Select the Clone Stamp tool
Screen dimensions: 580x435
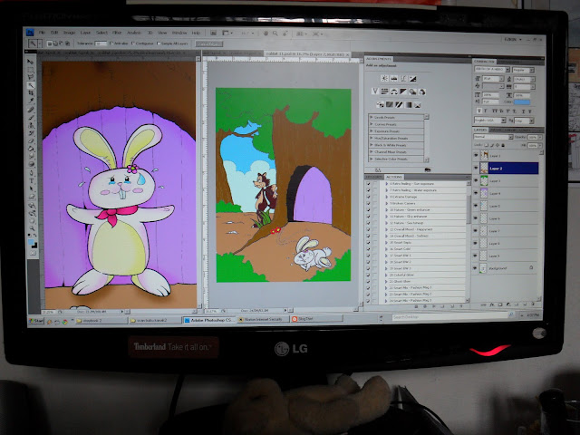point(31,126)
